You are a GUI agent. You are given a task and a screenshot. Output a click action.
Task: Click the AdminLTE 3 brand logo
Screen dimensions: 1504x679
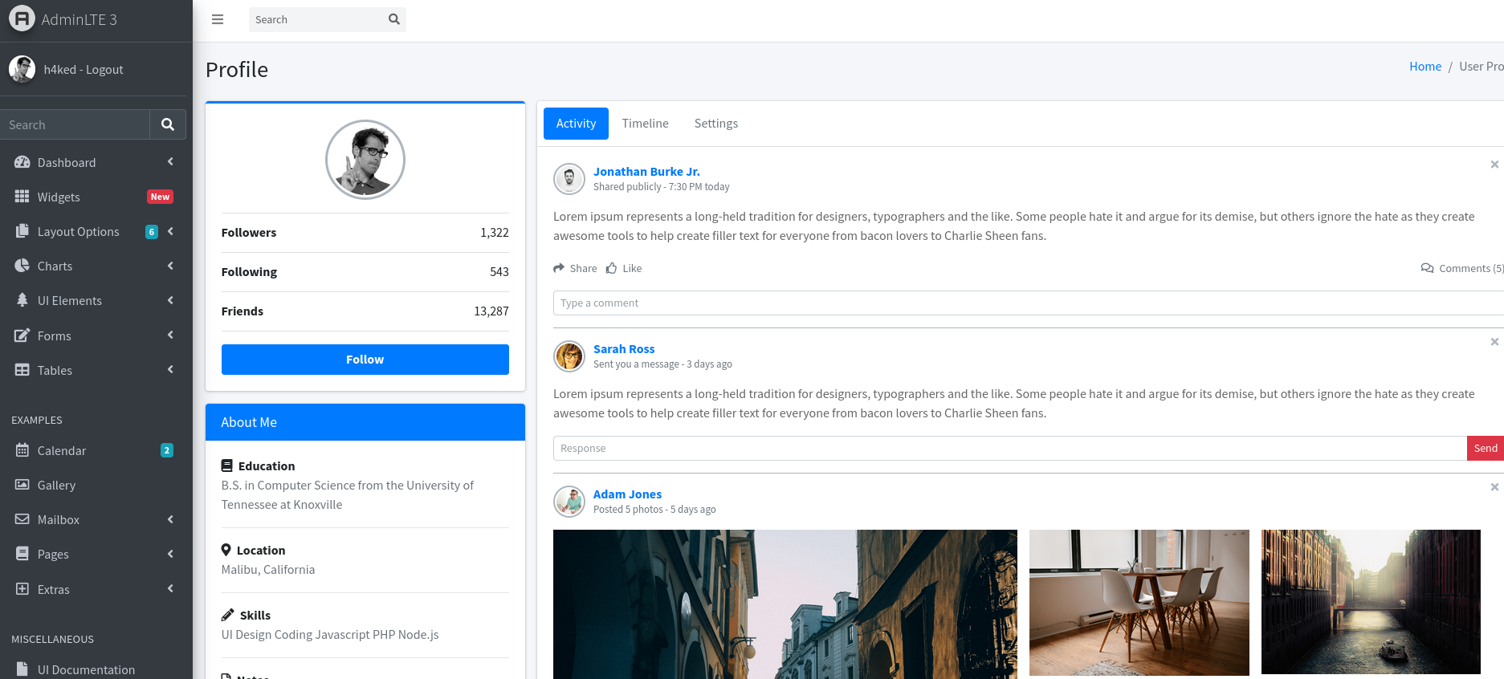click(x=22, y=19)
